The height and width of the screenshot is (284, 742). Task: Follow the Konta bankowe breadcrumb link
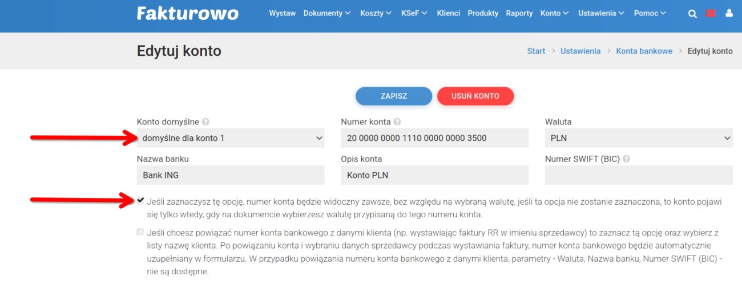click(x=644, y=51)
